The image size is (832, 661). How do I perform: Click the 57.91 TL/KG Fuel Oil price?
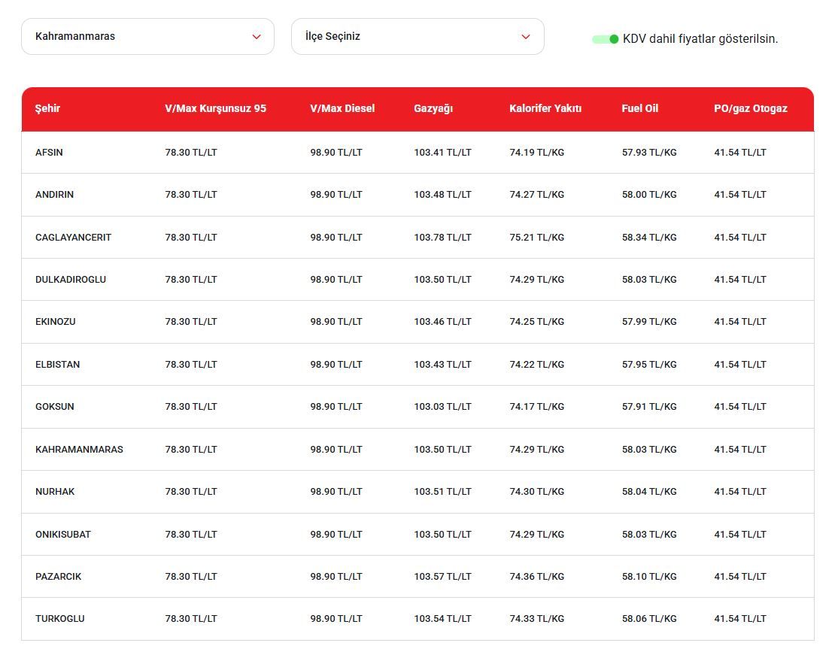(x=649, y=407)
